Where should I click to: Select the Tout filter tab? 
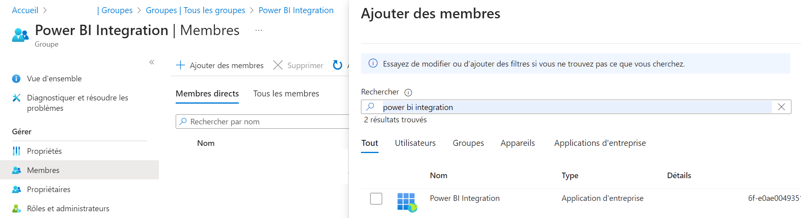click(x=370, y=143)
